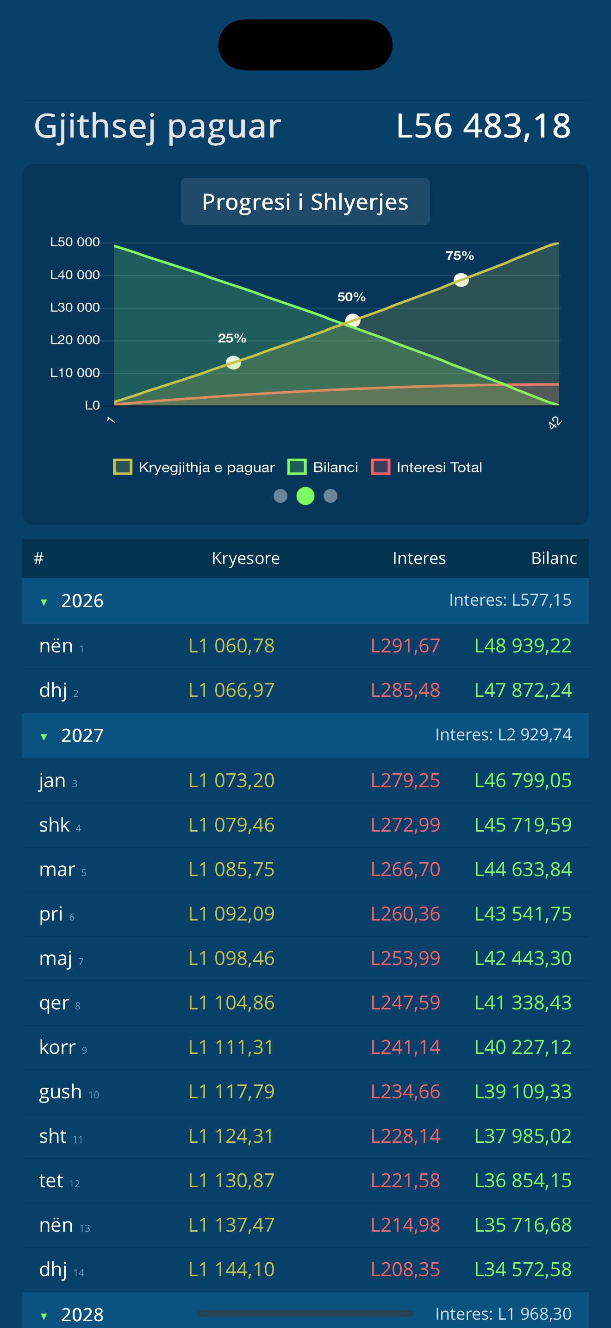Tap the 2026 Interes: L577,15 summary
This screenshot has width=611, height=1328.
(x=510, y=600)
